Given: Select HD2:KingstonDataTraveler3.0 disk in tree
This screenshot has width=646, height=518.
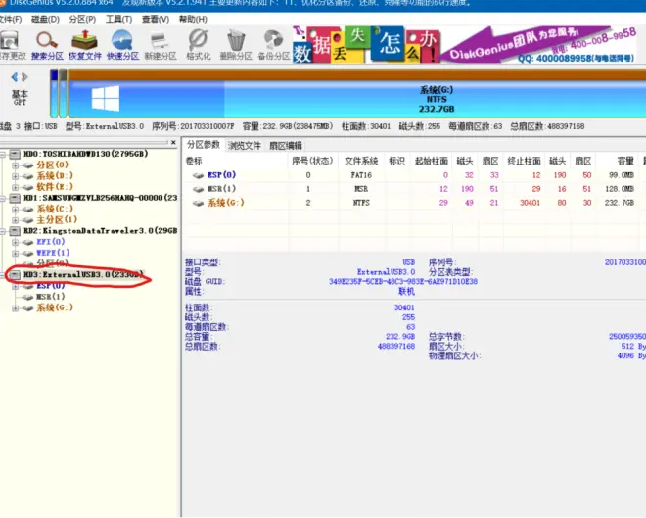Looking at the screenshot, I should [x=100, y=231].
